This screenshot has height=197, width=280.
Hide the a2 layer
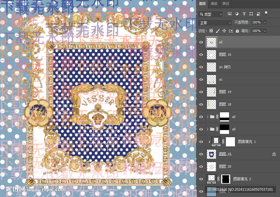(x=201, y=42)
